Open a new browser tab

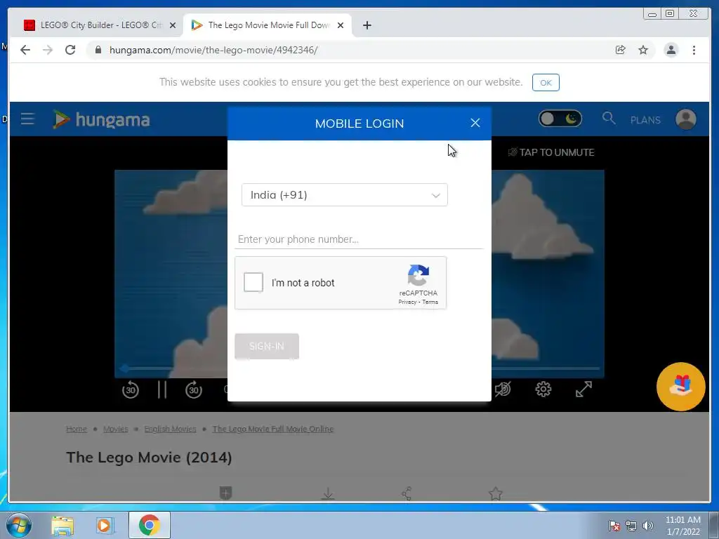coord(367,25)
